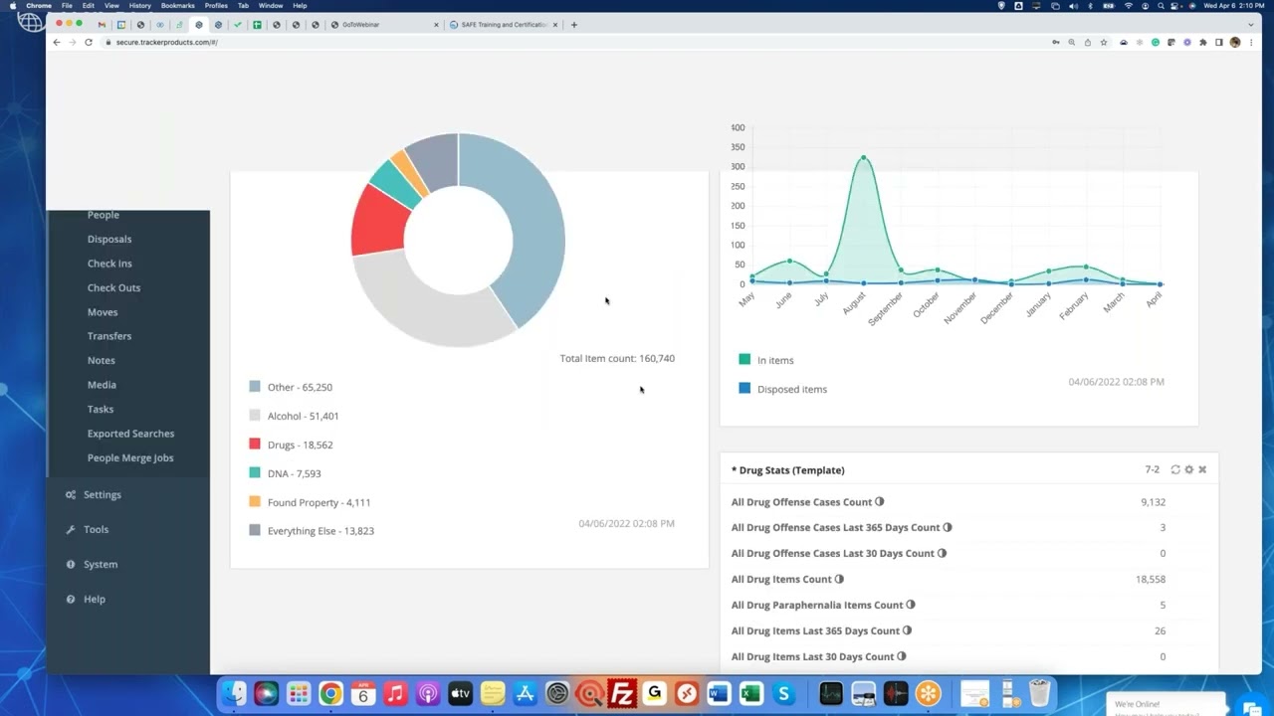Viewport: 1274px width, 716px height.
Task: Go back with the browser back arrow
Action: (57, 42)
